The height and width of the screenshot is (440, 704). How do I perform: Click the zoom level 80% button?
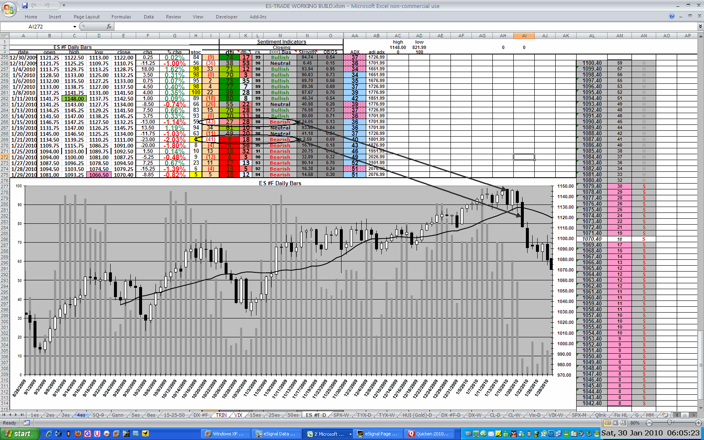coord(635,423)
